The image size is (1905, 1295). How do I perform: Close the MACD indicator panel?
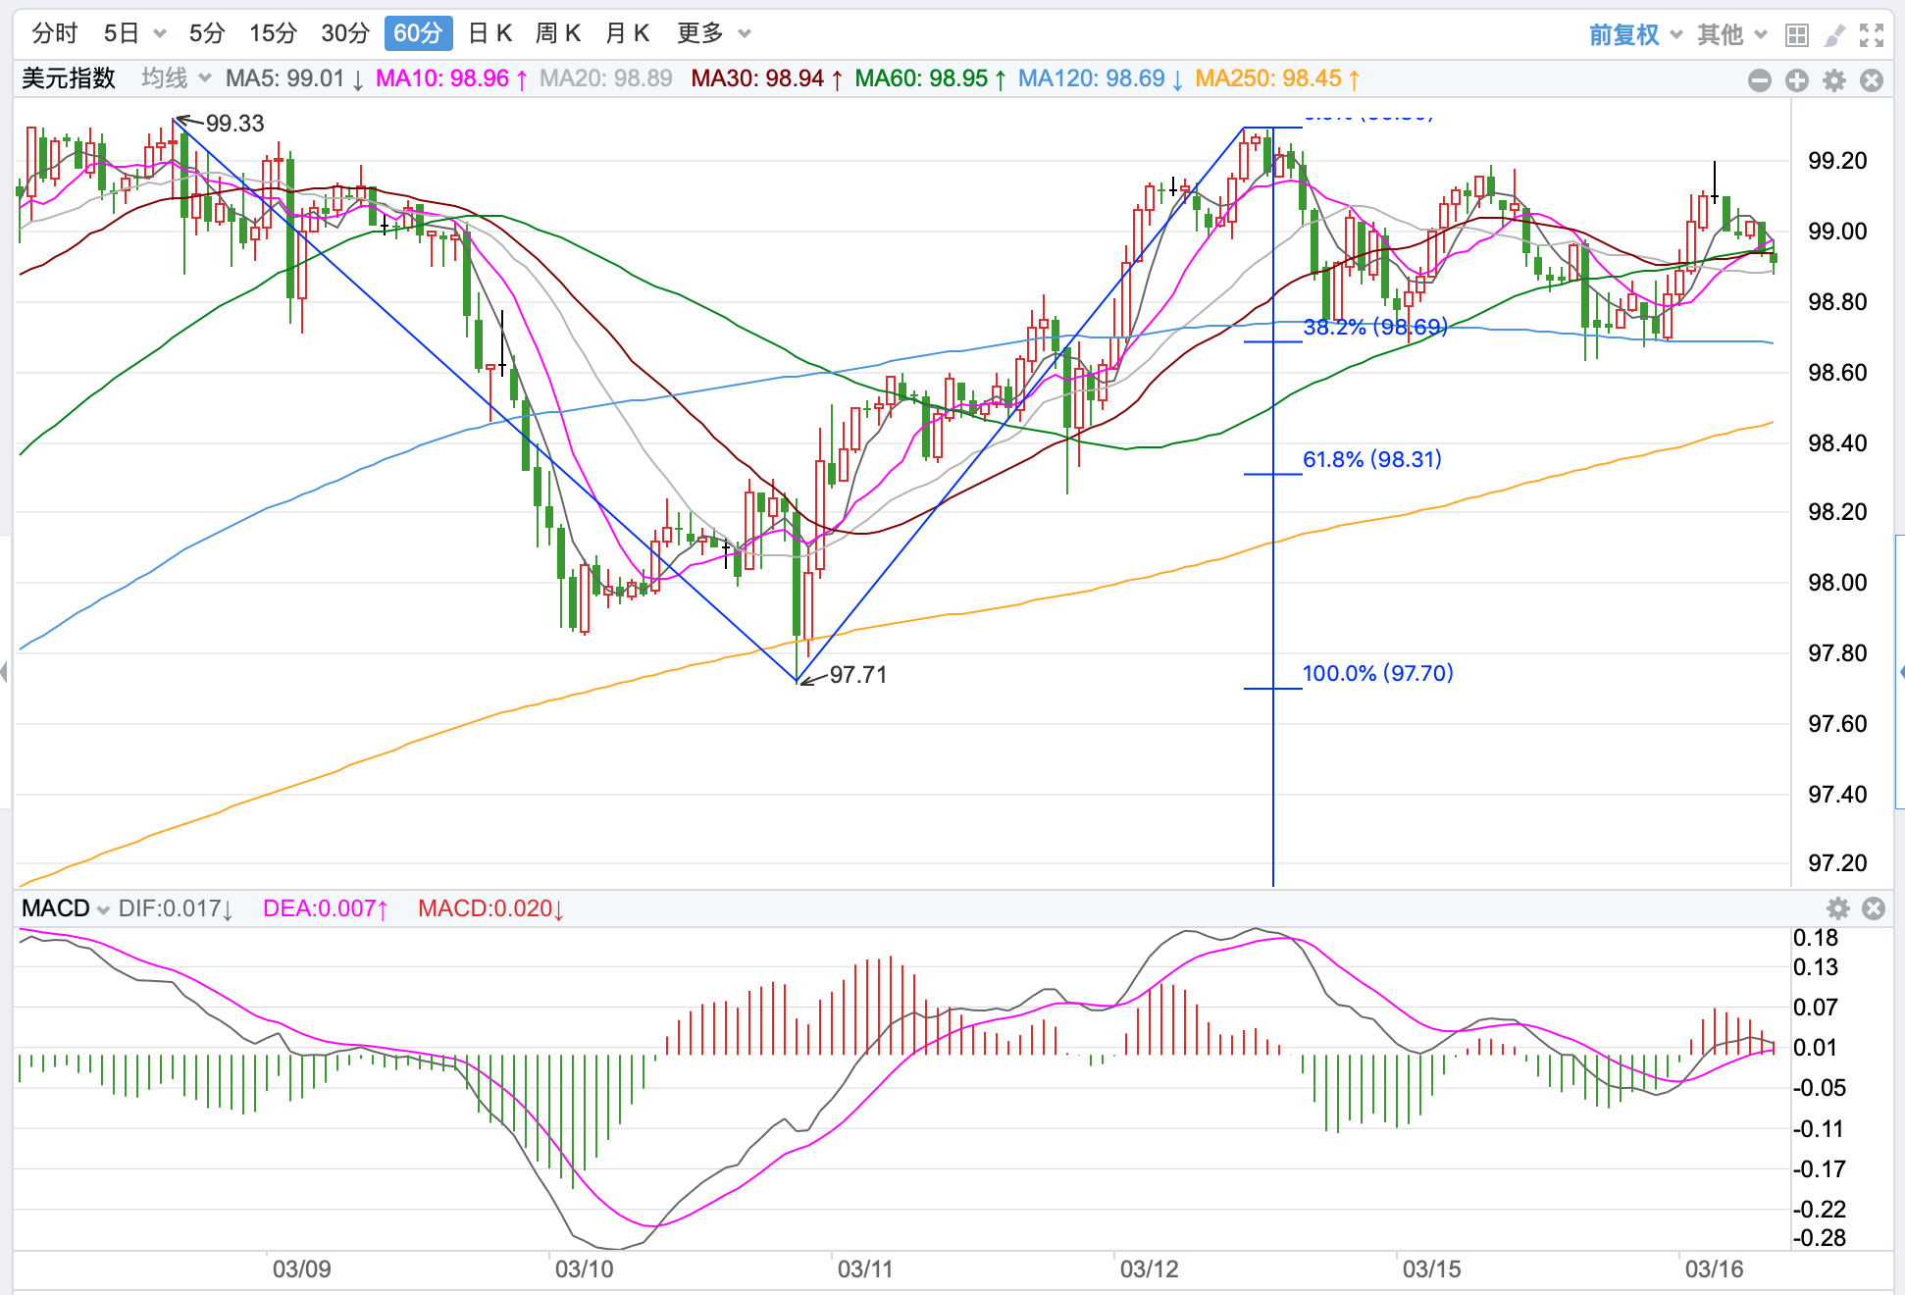click(1874, 908)
